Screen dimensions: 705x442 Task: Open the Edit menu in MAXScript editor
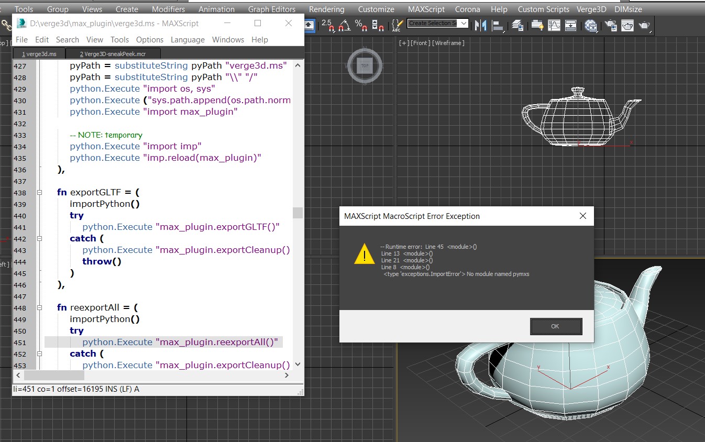pos(42,40)
